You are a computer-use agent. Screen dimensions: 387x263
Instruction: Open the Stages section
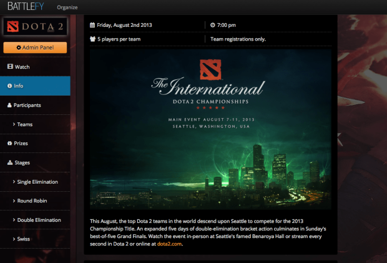coord(35,162)
